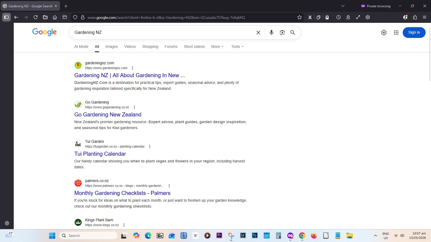Open browsing history via the clock icon
Screen dimensions: 431x242
(339, 17)
